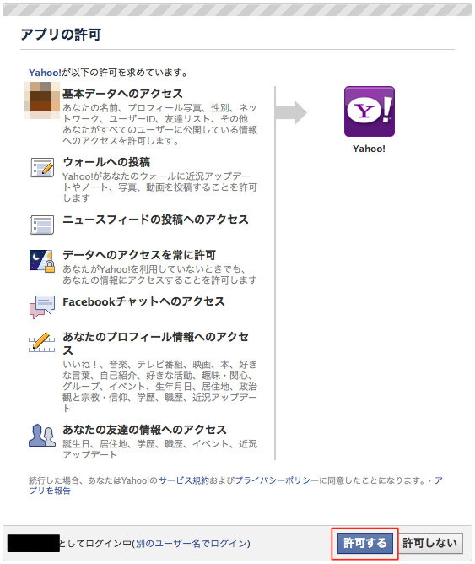Click the 許可する button
475x564 pixels.
pyautogui.click(x=365, y=543)
